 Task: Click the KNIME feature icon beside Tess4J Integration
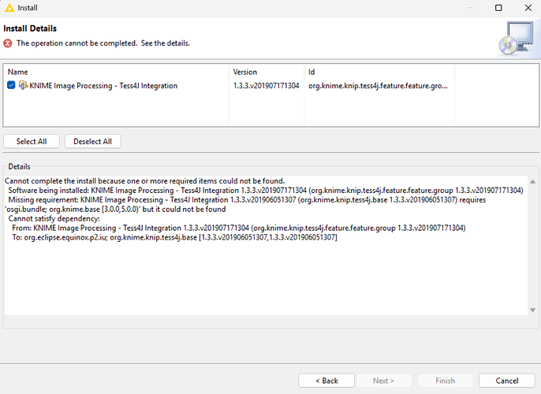[x=23, y=85]
